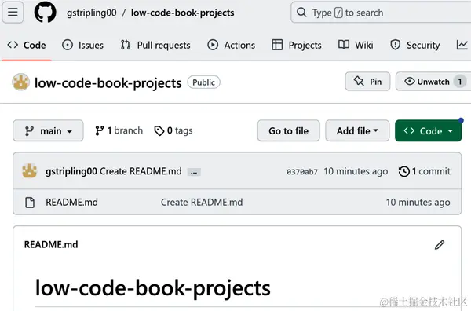Click the watchers count badge 1
This screenshot has width=471, height=311.
tap(459, 82)
